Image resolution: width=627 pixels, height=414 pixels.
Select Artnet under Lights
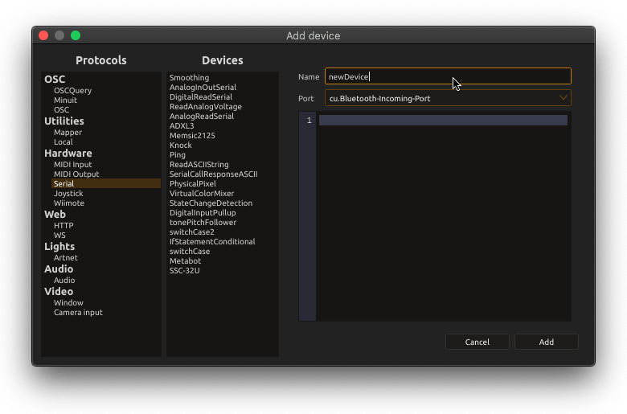[x=66, y=257]
